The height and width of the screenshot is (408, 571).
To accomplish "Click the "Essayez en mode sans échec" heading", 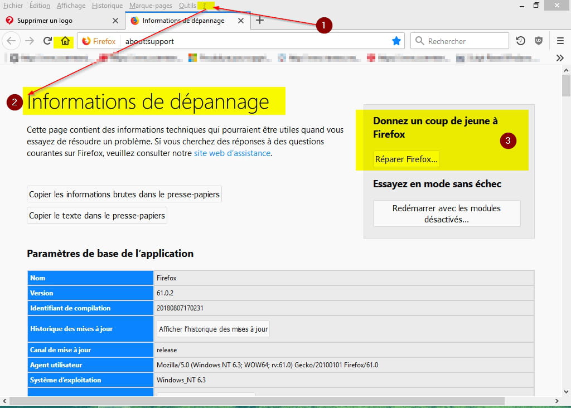I will [437, 184].
